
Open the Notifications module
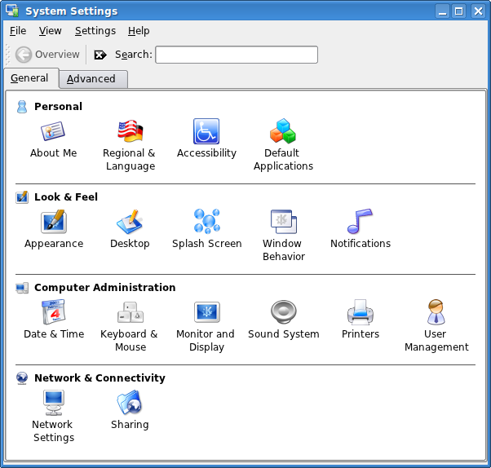click(x=361, y=229)
